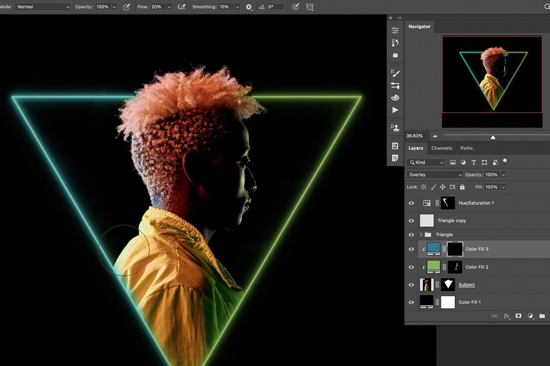
Task: Enable airbrush build-up effects icon
Action: [181, 7]
